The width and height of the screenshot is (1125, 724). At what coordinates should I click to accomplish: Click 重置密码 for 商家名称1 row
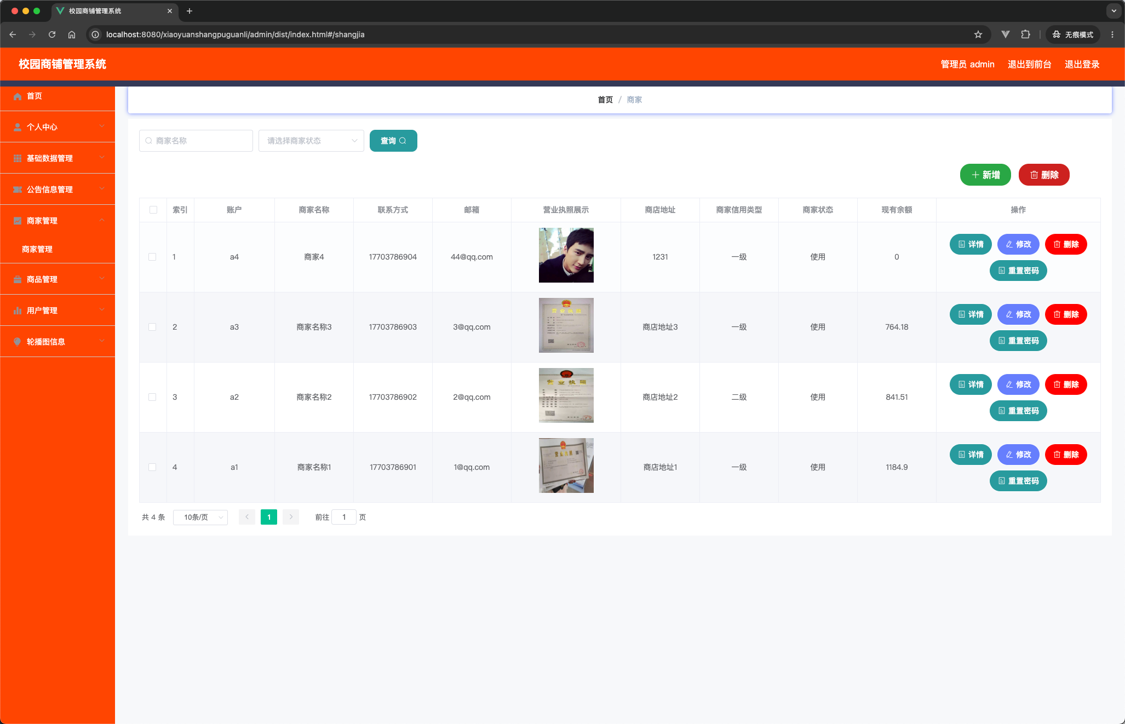1018,481
